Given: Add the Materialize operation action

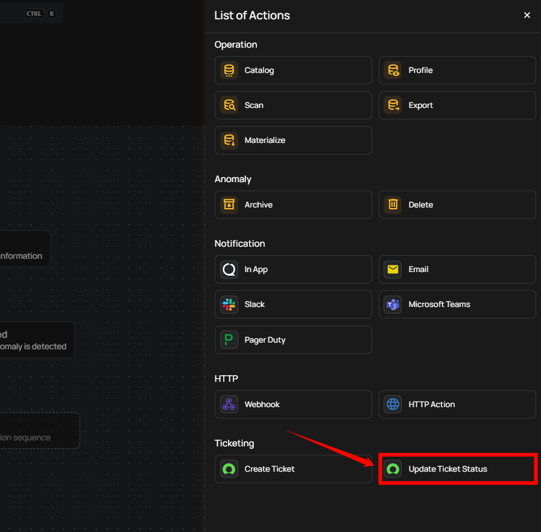Looking at the screenshot, I should click(293, 141).
